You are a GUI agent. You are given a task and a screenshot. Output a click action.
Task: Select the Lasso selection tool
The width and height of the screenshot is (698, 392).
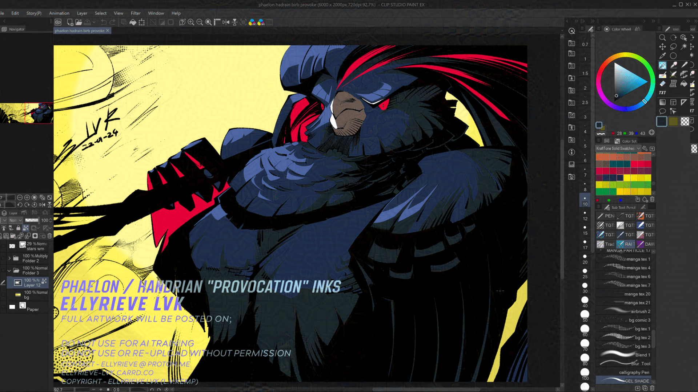pyautogui.click(x=673, y=46)
